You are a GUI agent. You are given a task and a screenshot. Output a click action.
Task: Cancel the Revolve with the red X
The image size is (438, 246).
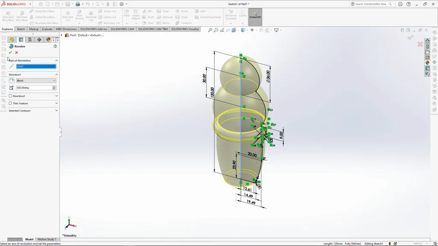point(17,53)
